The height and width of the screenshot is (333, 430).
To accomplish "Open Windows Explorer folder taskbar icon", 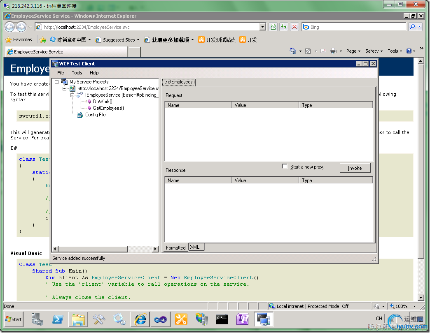I will (78, 319).
